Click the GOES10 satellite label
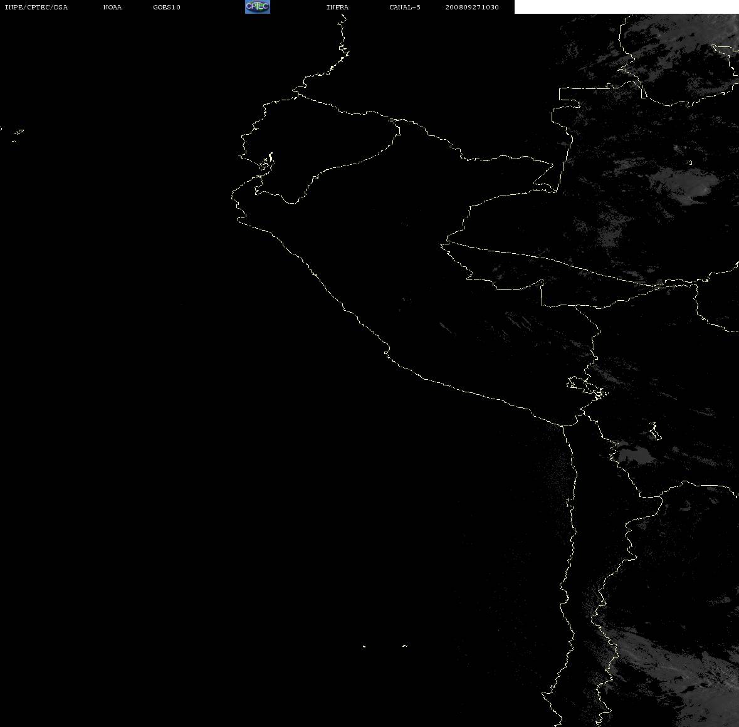 click(167, 7)
